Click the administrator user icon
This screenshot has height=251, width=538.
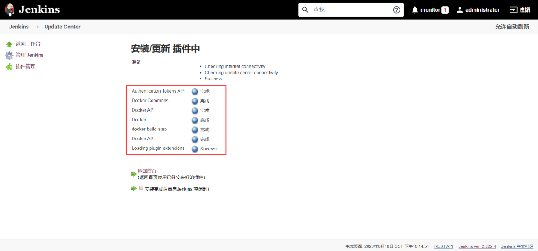coord(460,10)
